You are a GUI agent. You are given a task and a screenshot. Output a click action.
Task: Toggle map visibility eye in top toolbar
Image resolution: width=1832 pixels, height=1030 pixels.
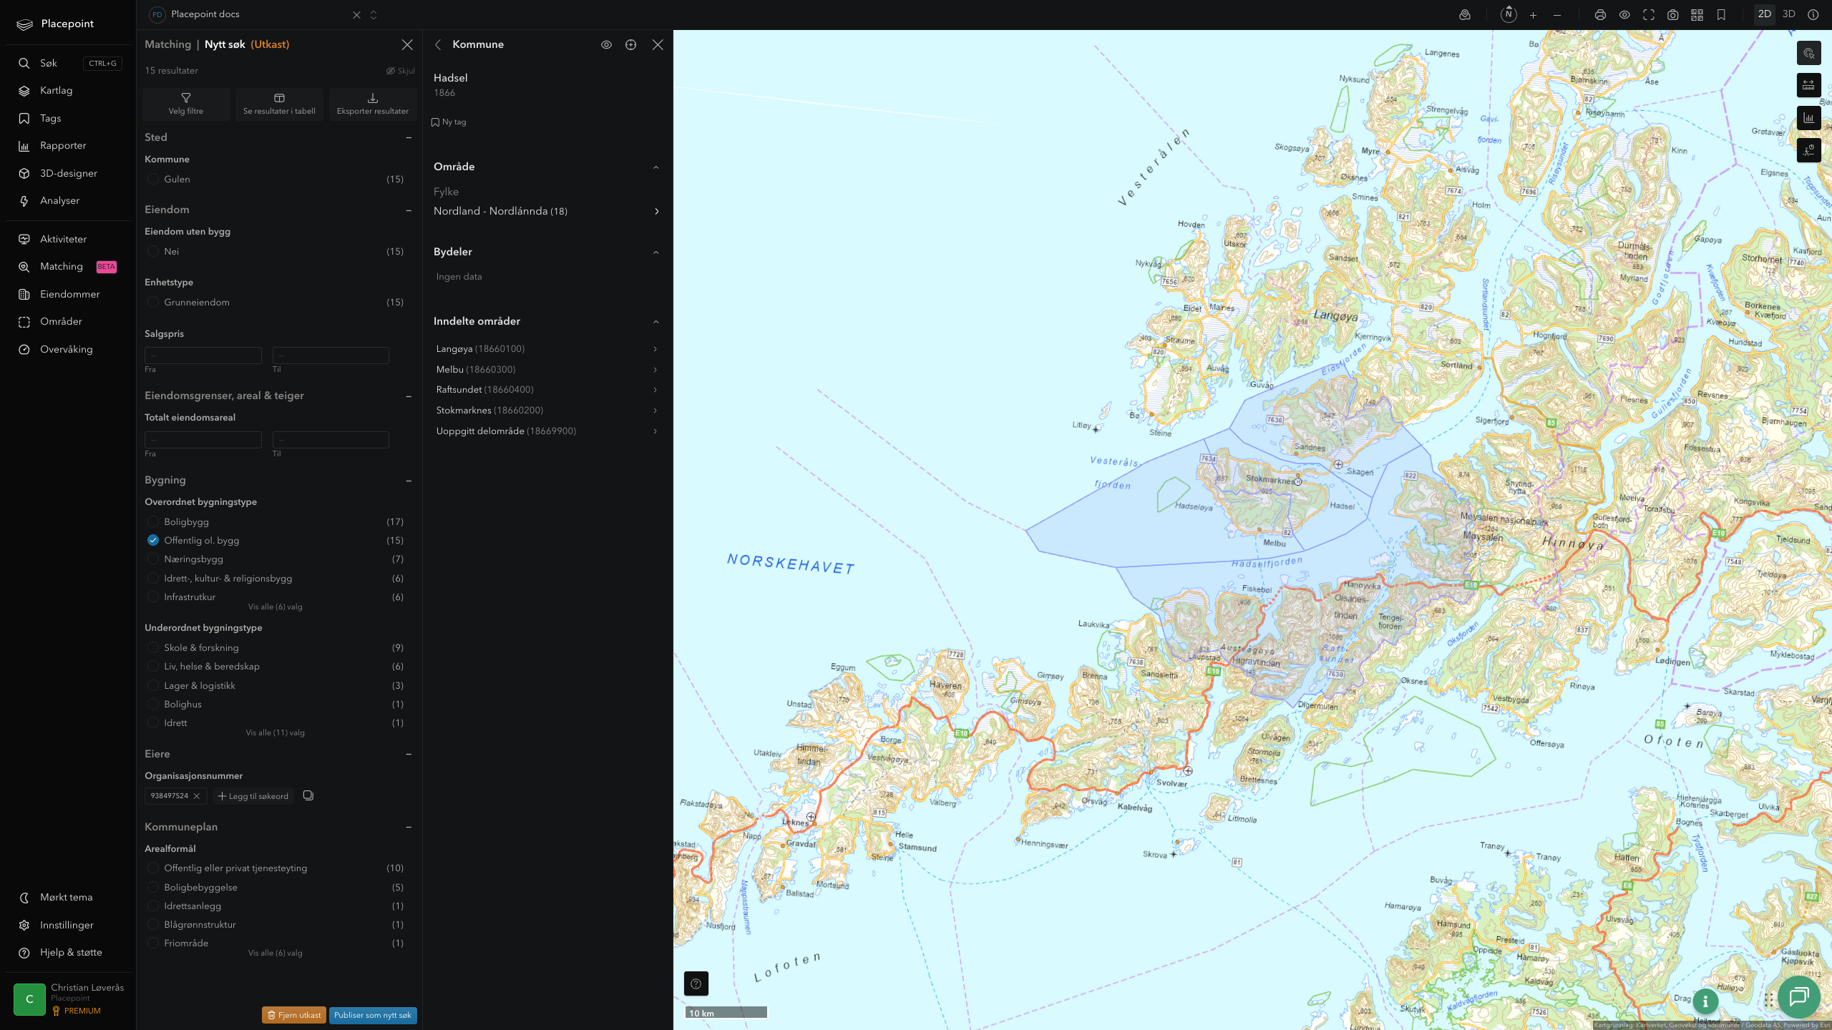coord(1624,15)
